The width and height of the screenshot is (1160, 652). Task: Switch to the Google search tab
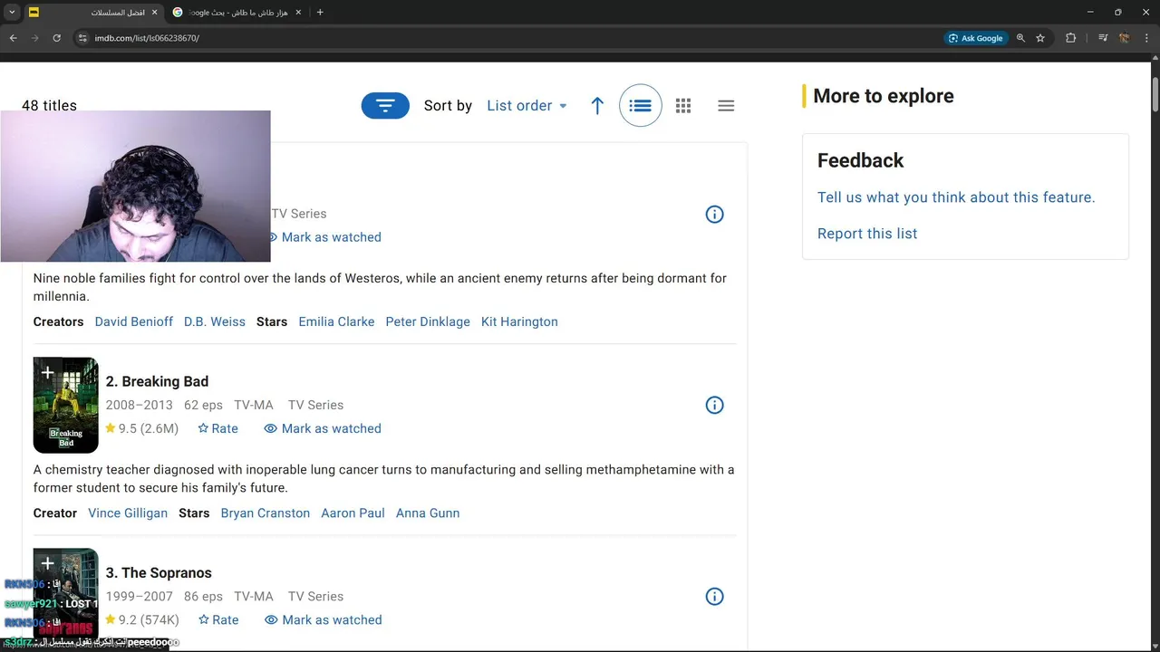(x=239, y=13)
